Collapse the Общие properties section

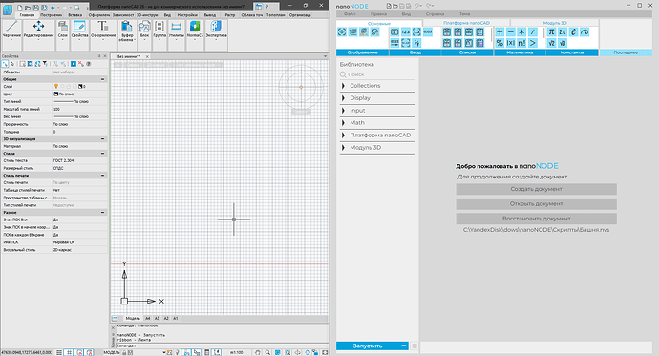[x=102, y=79]
